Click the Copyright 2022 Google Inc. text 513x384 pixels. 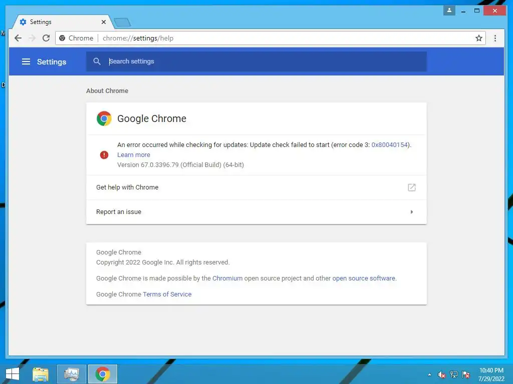pyautogui.click(x=163, y=262)
